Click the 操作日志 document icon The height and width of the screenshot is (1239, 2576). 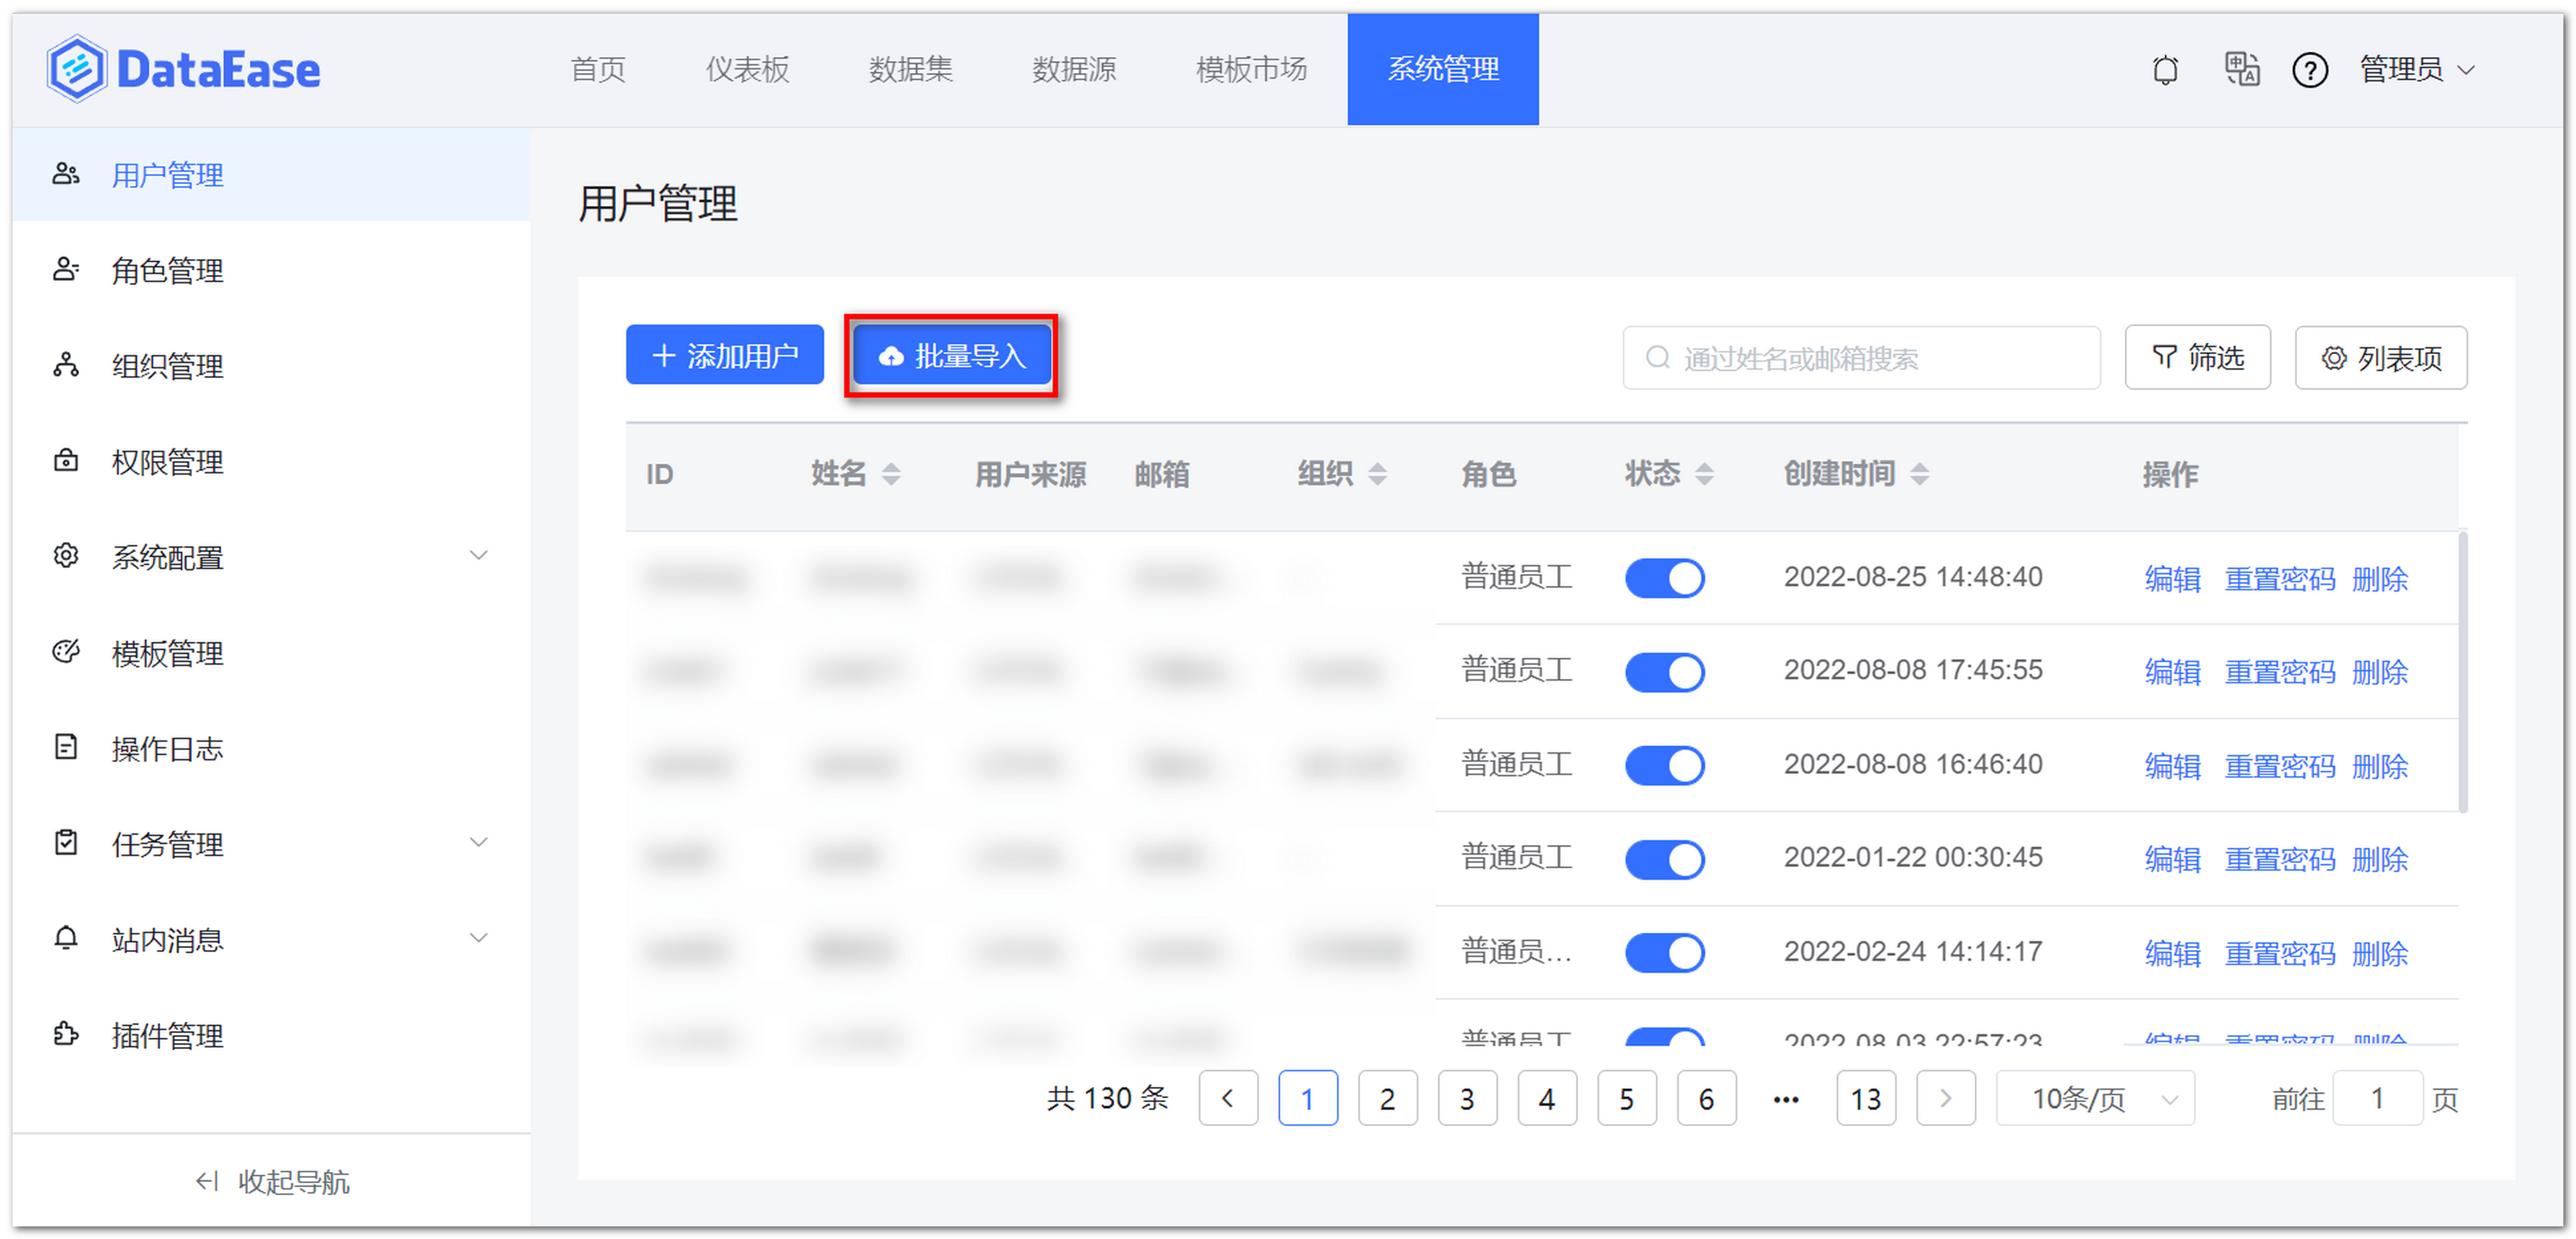(x=66, y=748)
